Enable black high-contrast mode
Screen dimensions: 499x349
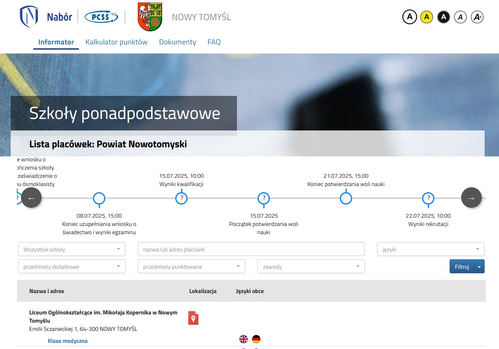(443, 17)
